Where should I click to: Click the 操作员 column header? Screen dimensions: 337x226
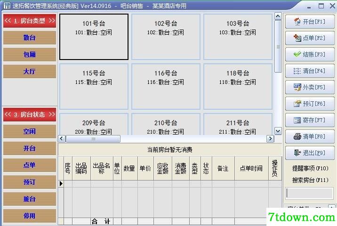point(275,168)
